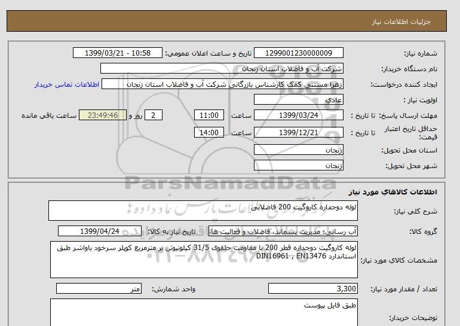Screen dimensions: 460x326
Task: Select the section heading اطلاعات کالاهای مورد نیاز
Action: click(x=393, y=192)
